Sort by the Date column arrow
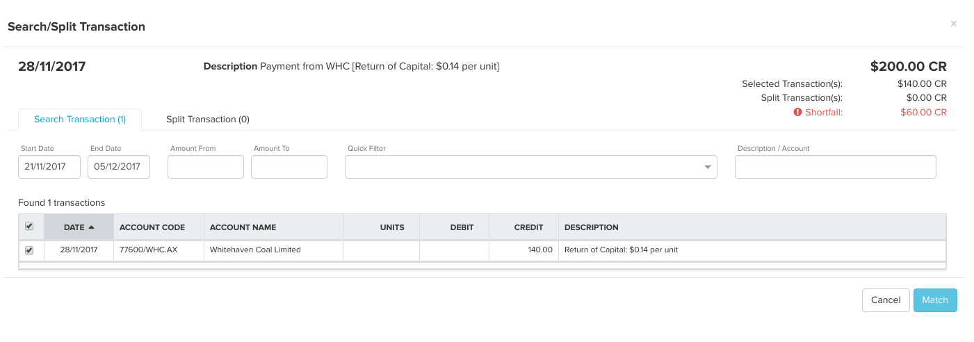 click(91, 227)
